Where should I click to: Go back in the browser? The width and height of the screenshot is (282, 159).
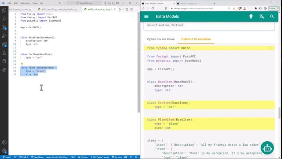pyautogui.click(x=143, y=8)
